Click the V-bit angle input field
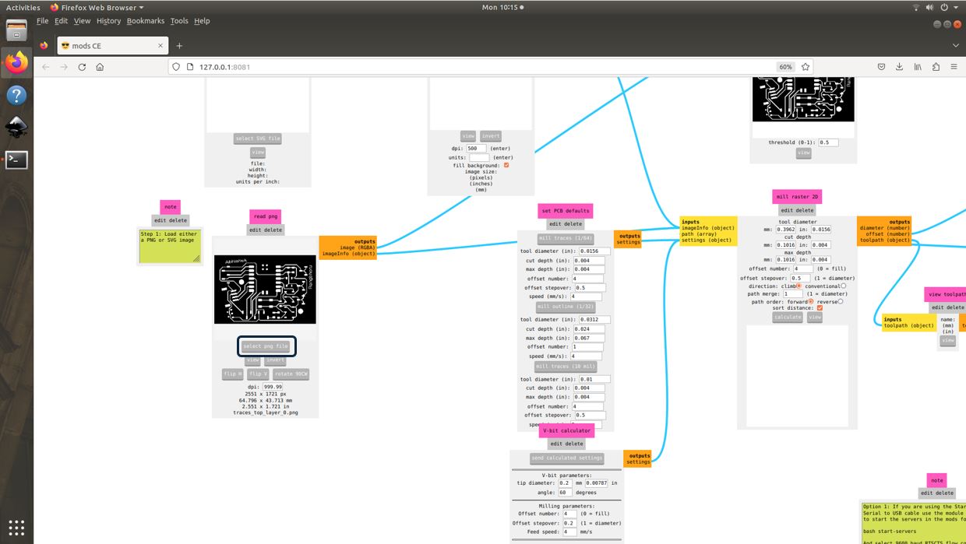Viewport: 966px width, 544px height. pyautogui.click(x=565, y=492)
